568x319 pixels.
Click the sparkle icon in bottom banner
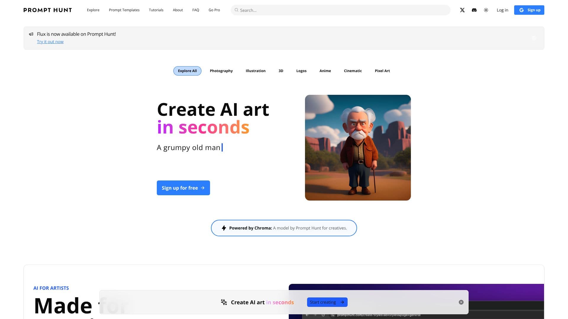click(x=224, y=302)
